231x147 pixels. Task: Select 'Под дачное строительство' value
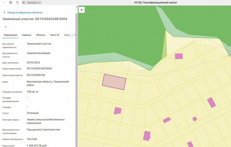pos(43,130)
